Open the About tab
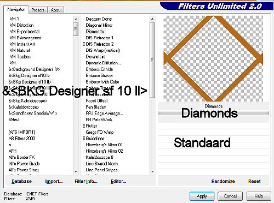 tap(56, 10)
